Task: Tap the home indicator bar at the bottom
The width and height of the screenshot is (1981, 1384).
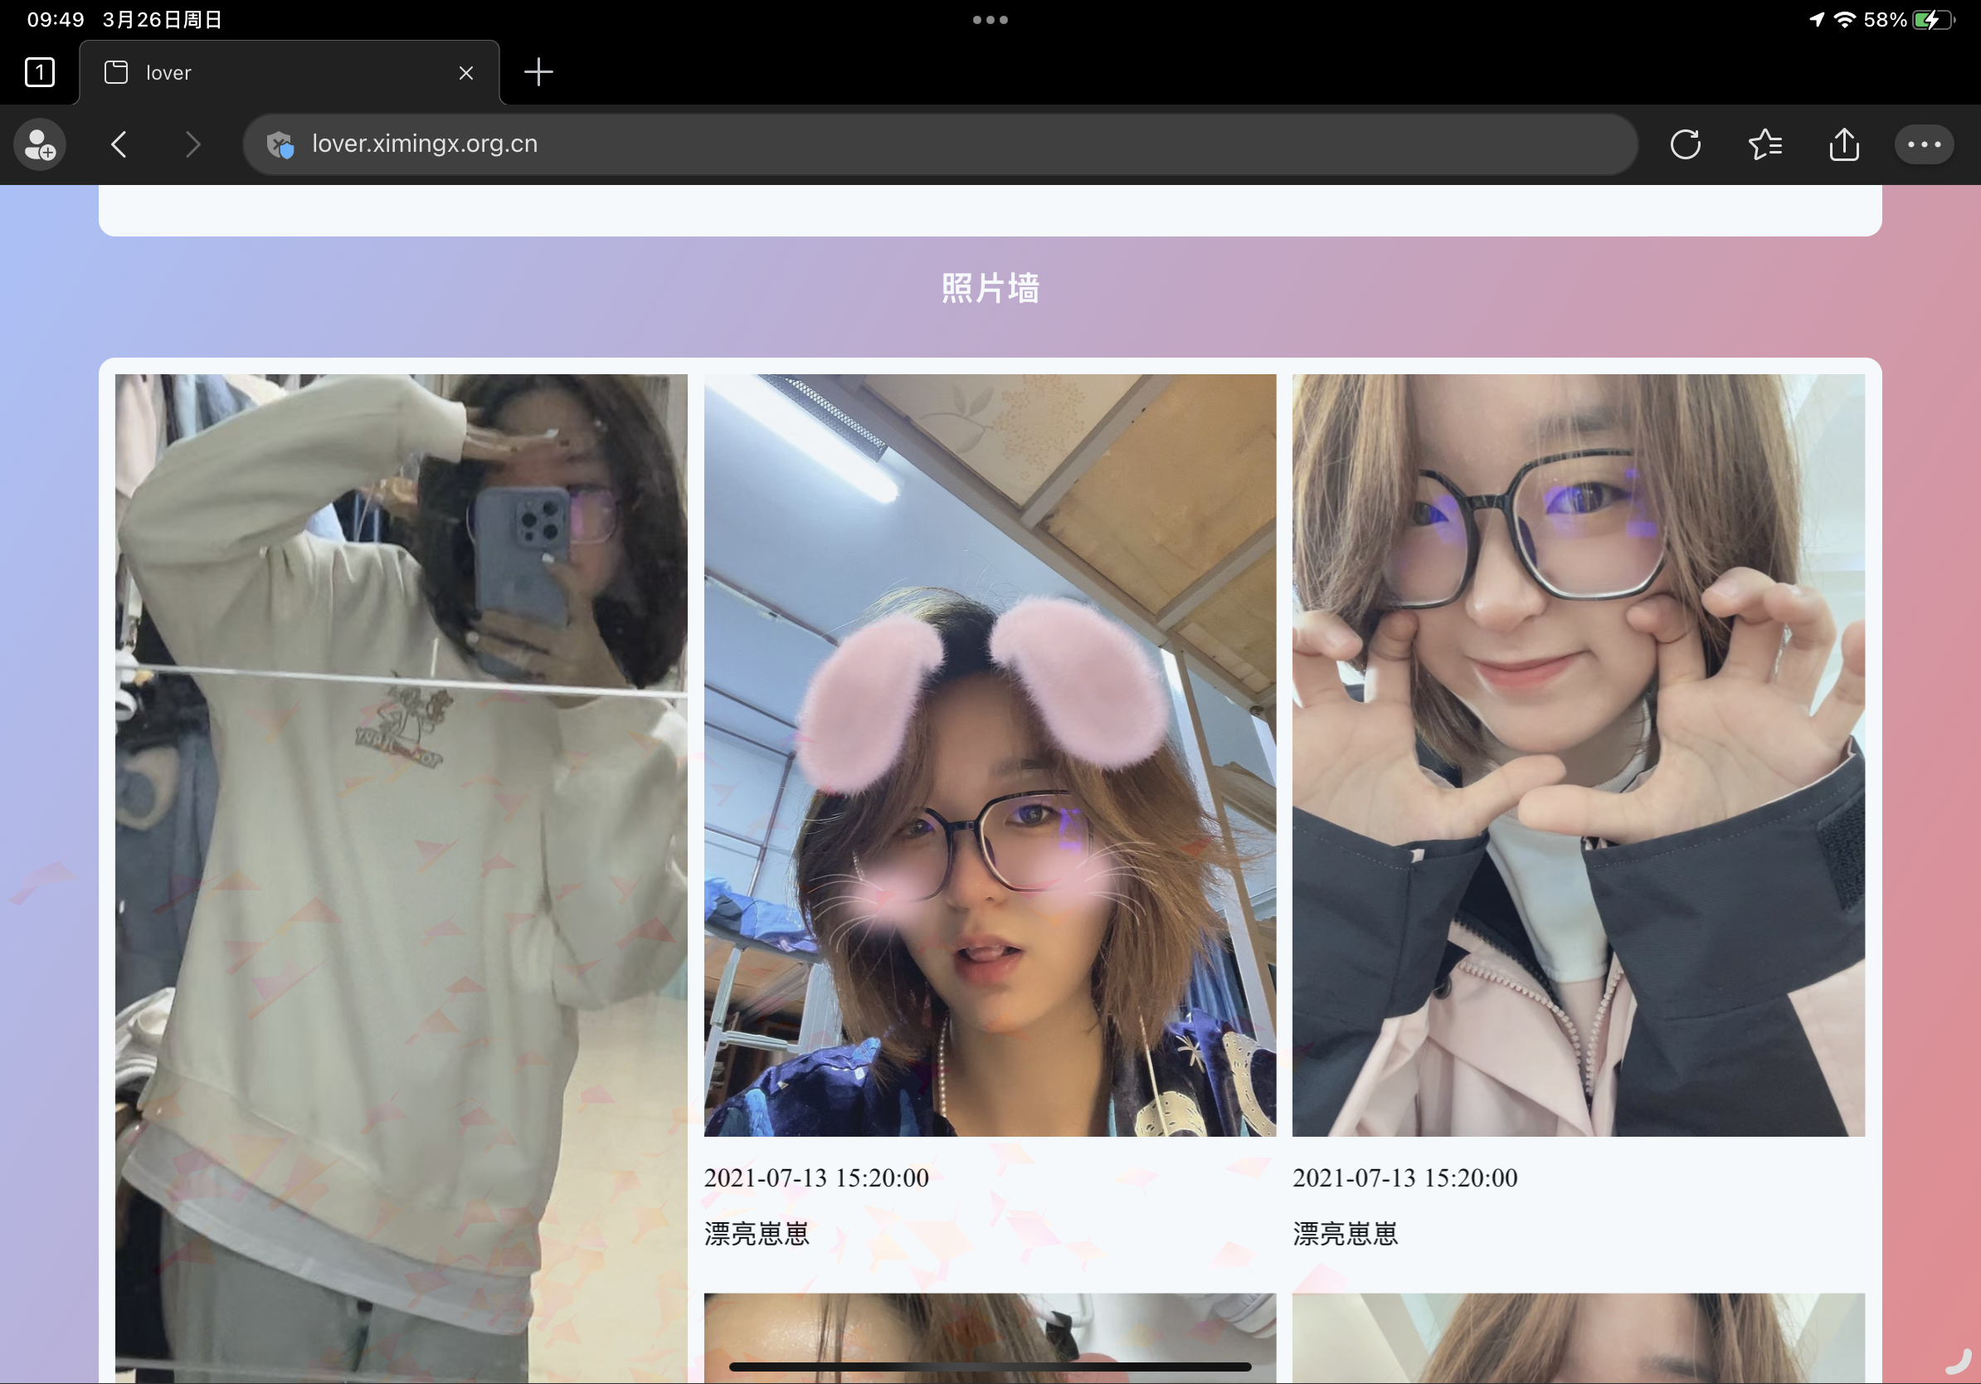Action: [x=990, y=1367]
